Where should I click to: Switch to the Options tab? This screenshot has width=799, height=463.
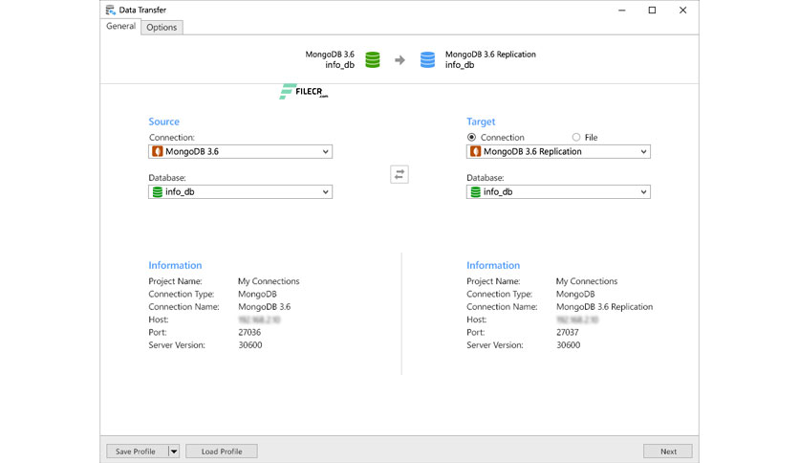click(162, 28)
